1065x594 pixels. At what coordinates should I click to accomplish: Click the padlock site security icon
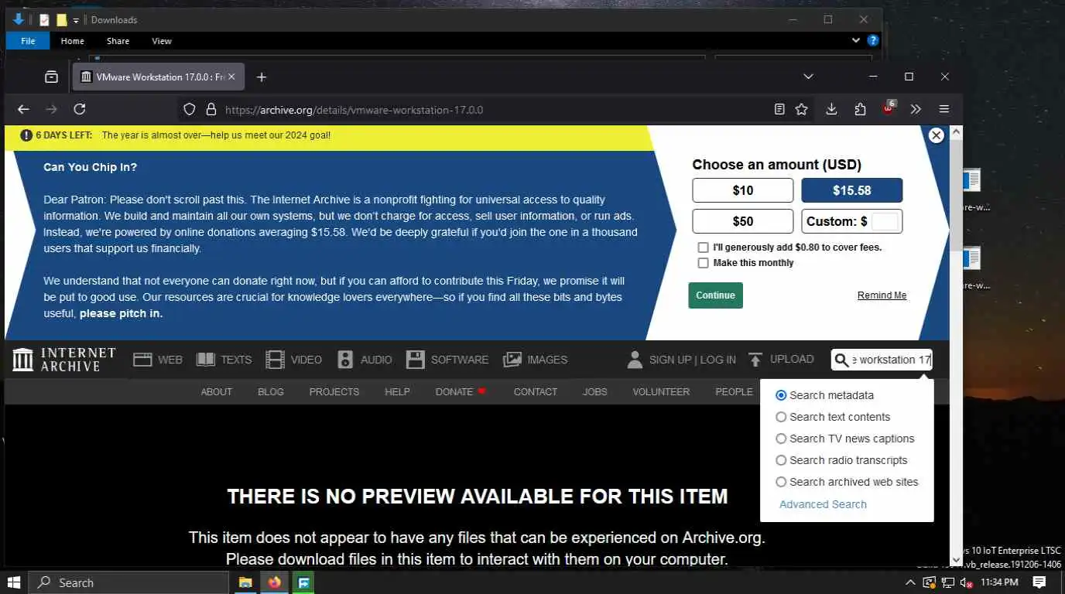(210, 110)
